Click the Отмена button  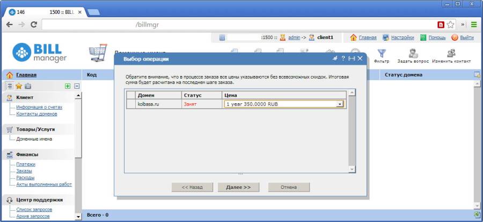click(289, 187)
